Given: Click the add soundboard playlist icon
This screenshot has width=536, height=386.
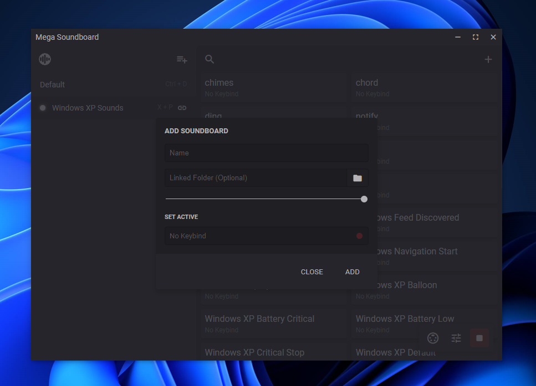Looking at the screenshot, I should 182,59.
